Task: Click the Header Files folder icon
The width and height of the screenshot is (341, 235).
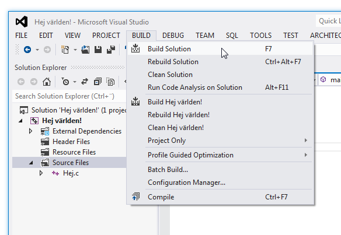Action: 45,142
